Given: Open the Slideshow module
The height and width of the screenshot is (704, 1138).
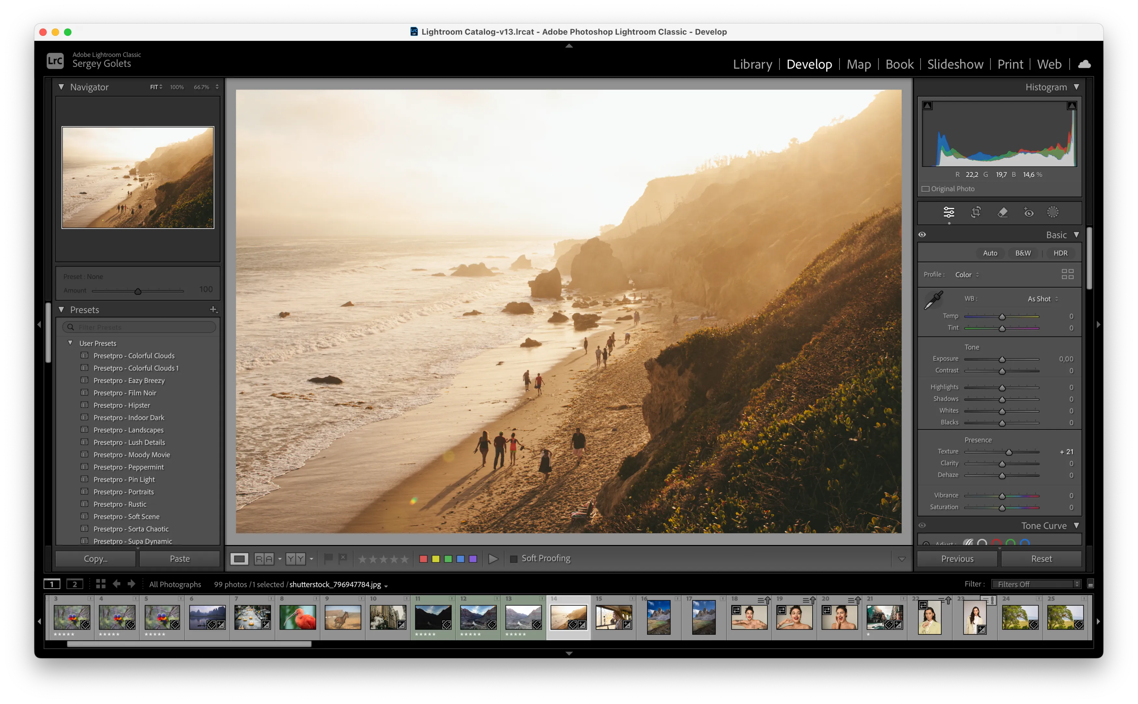Looking at the screenshot, I should click(x=955, y=64).
